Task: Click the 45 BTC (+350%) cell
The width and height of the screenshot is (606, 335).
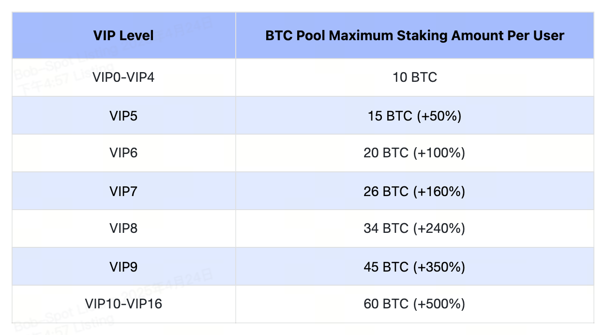Action: [x=415, y=266]
